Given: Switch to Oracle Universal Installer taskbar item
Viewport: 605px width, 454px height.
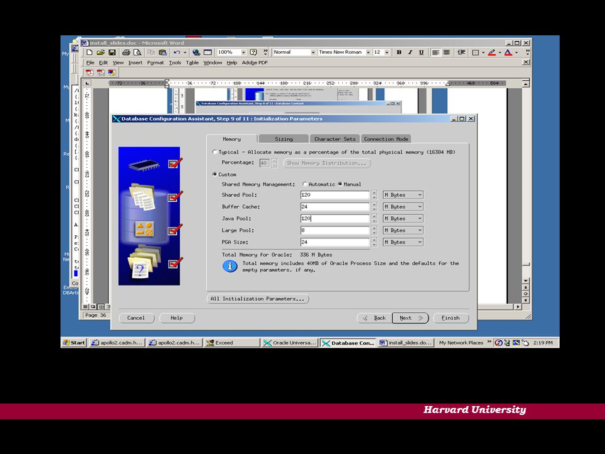Looking at the screenshot, I should click(290, 342).
